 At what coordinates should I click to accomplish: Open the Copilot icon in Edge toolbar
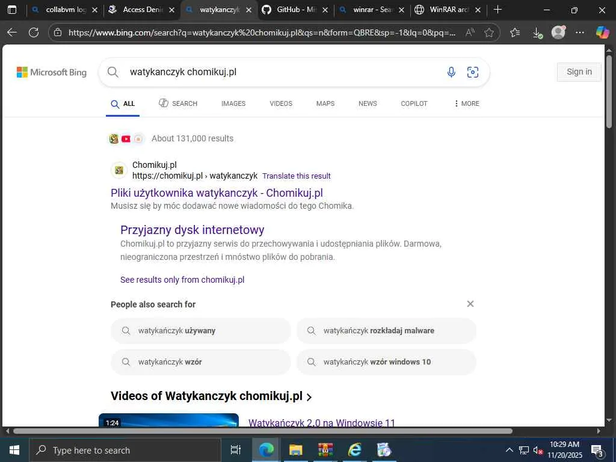[602, 32]
